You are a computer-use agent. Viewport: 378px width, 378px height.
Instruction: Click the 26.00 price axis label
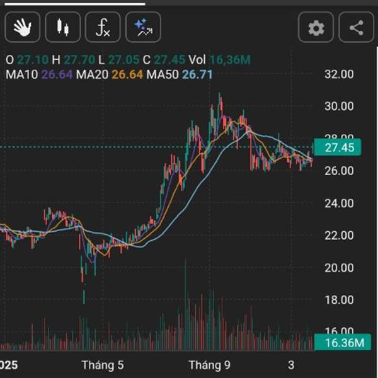point(339,171)
